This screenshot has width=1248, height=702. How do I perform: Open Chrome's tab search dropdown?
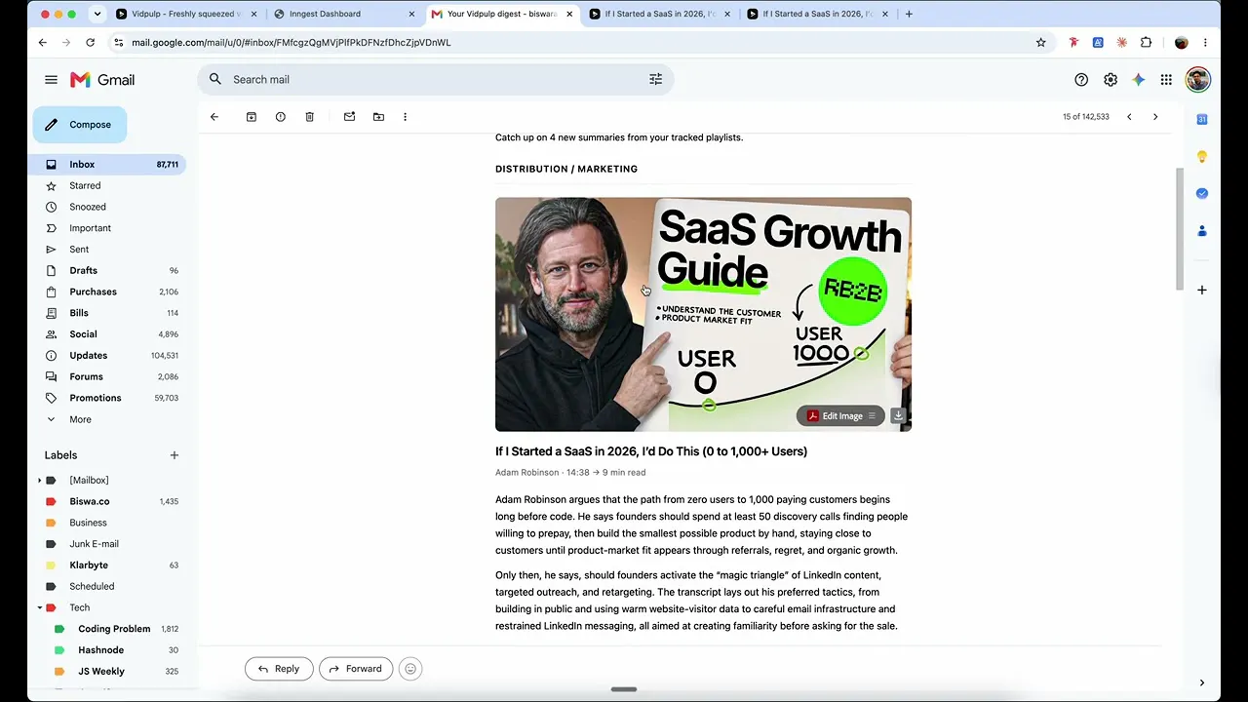point(97,14)
